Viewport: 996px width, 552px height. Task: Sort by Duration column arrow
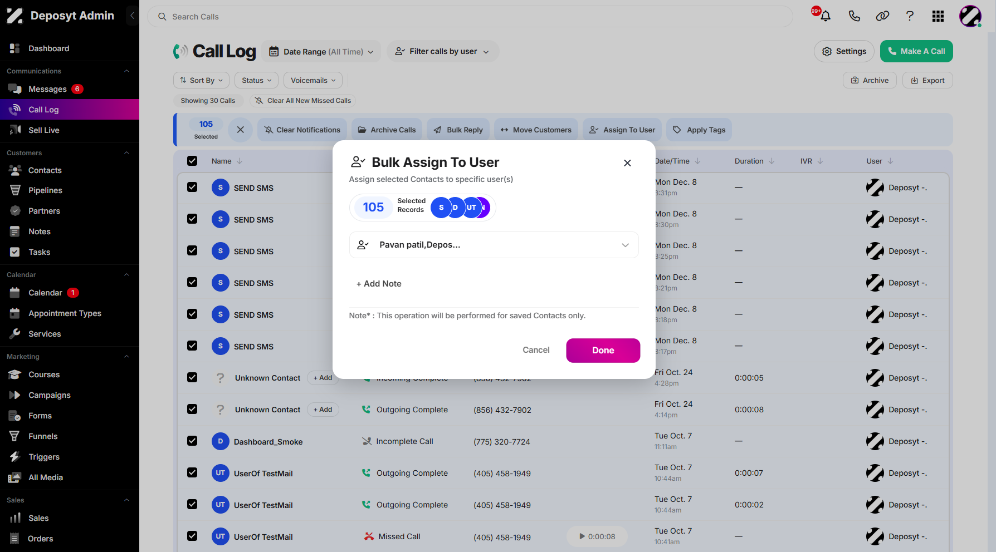point(772,161)
